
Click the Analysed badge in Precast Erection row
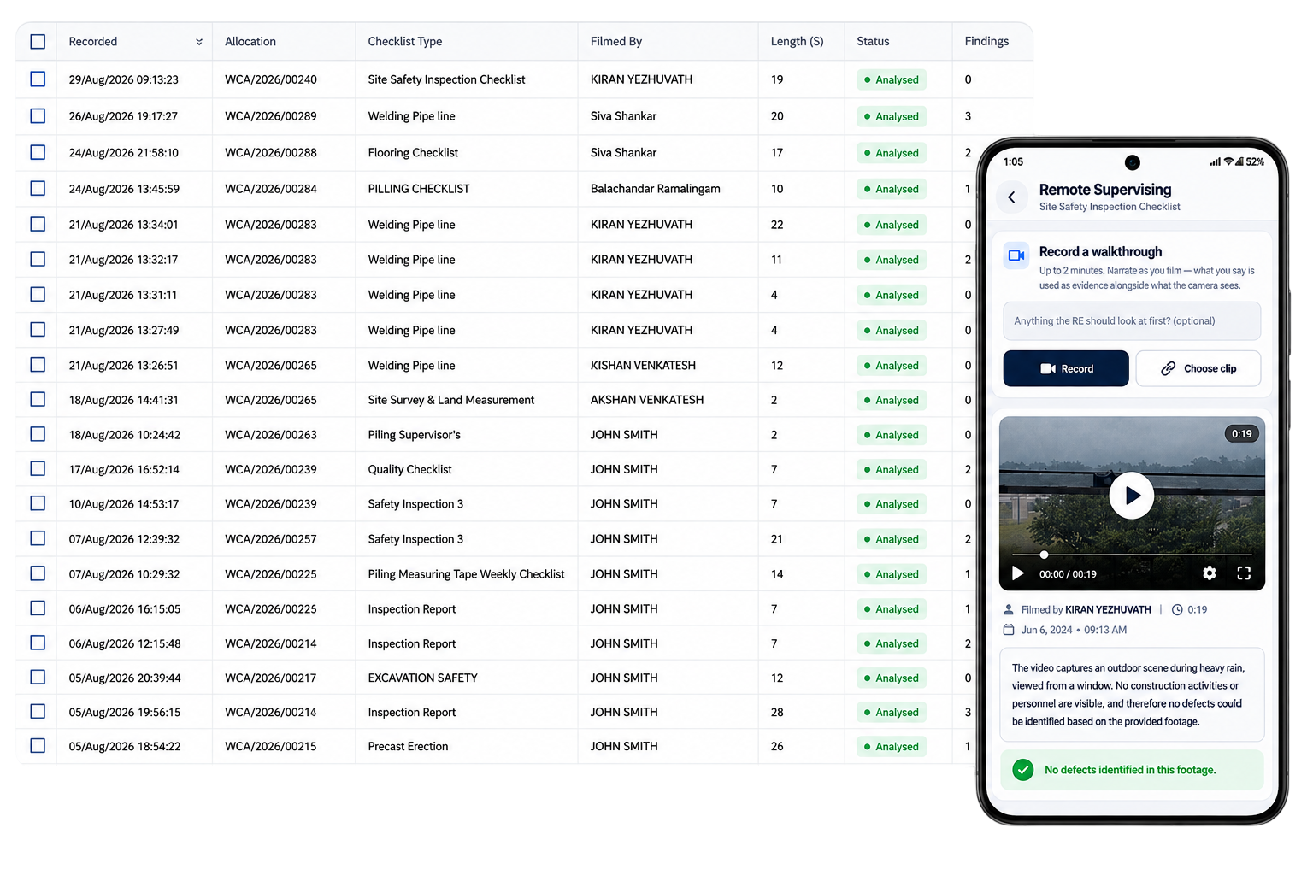point(891,746)
